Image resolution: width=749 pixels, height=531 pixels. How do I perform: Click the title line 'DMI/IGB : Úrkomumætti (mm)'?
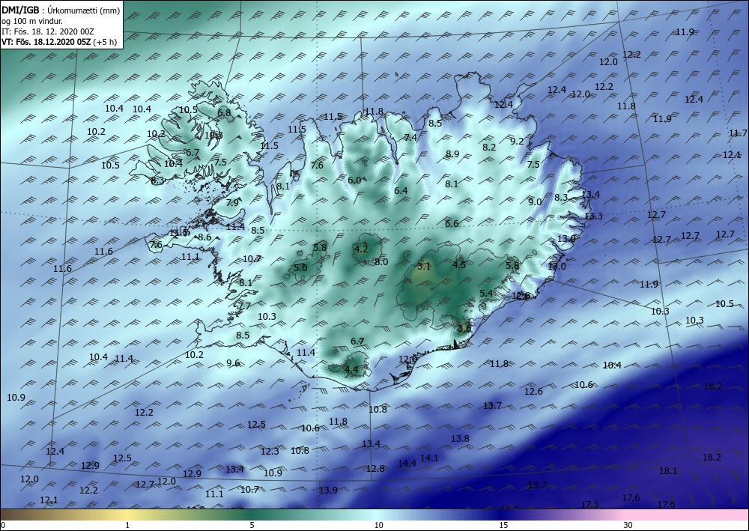61,10
